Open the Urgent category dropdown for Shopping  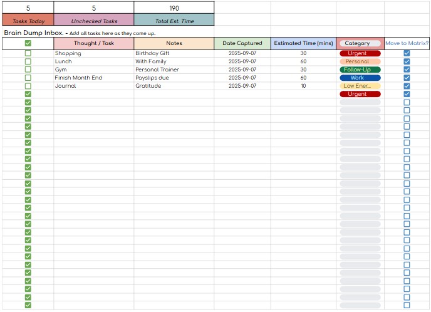click(x=360, y=54)
